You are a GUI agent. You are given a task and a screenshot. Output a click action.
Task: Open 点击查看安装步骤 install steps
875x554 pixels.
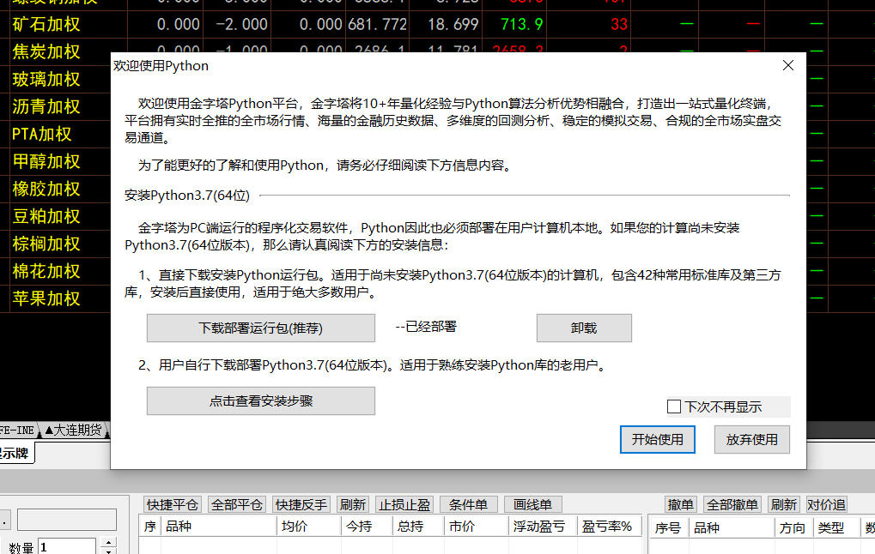(x=260, y=400)
